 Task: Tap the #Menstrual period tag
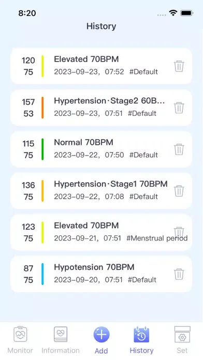157,238
